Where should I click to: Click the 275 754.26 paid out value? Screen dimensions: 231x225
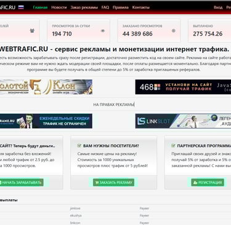208,34
